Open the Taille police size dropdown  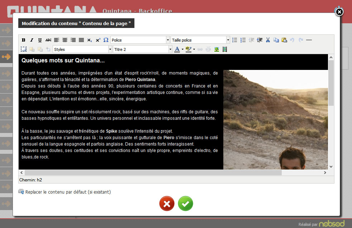pos(200,40)
